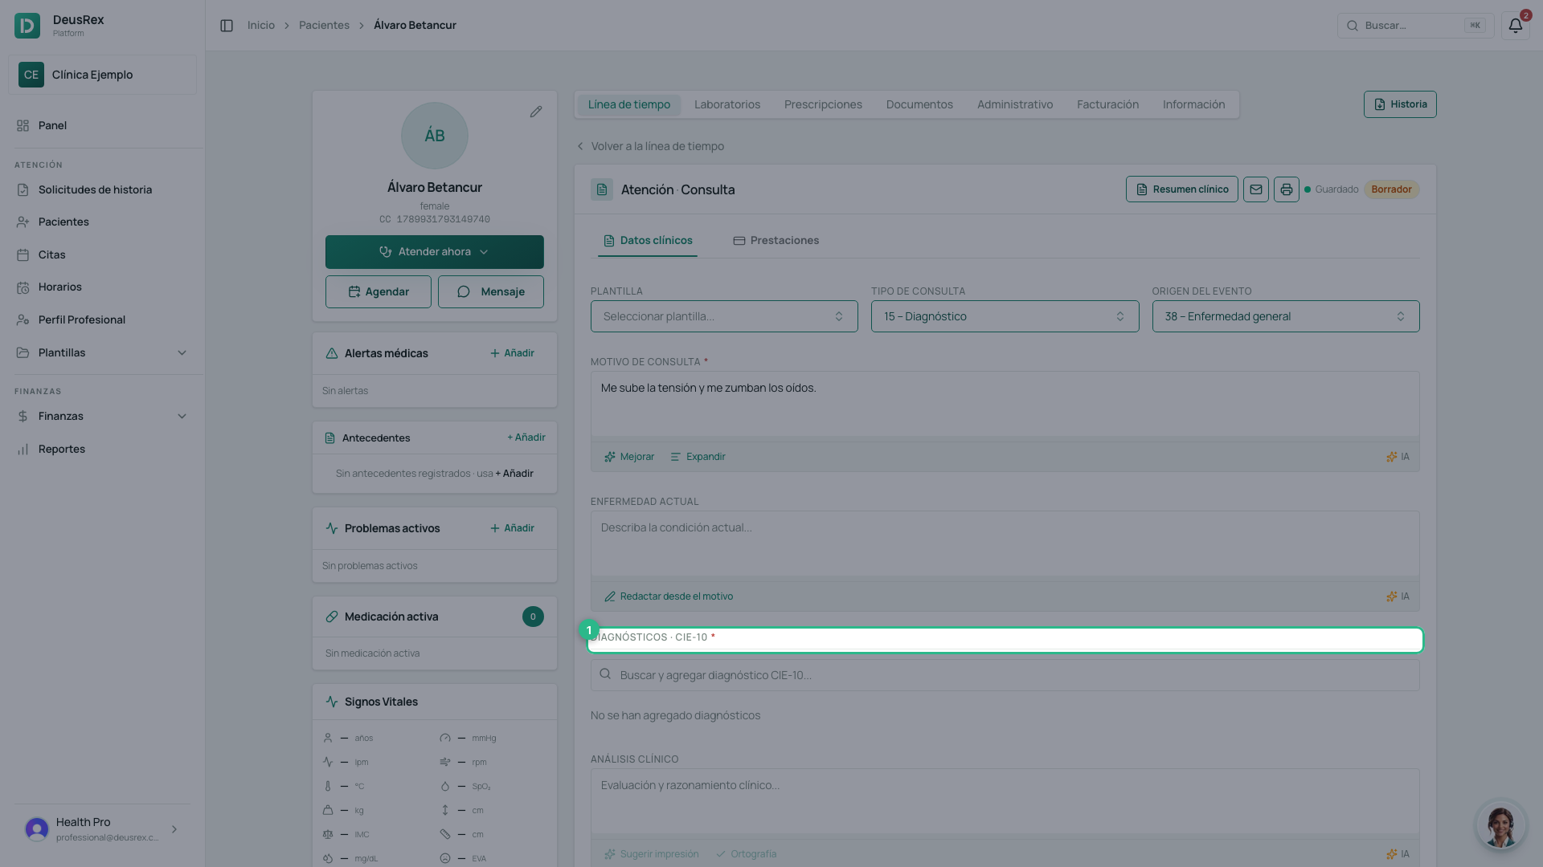Go to Citas in sidebar
The image size is (1543, 867).
tap(102, 254)
